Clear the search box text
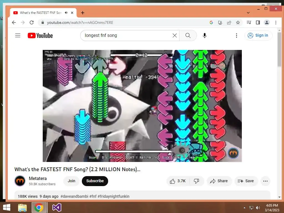The height and width of the screenshot is (213, 284). (175, 35)
